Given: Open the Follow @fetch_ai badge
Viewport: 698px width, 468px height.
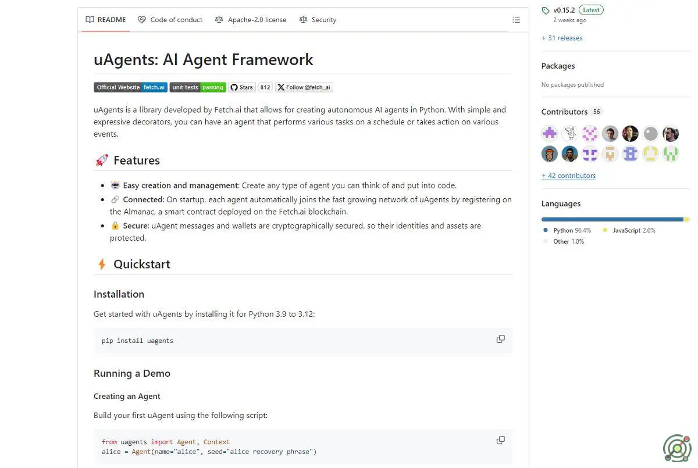Looking at the screenshot, I should 304,87.
